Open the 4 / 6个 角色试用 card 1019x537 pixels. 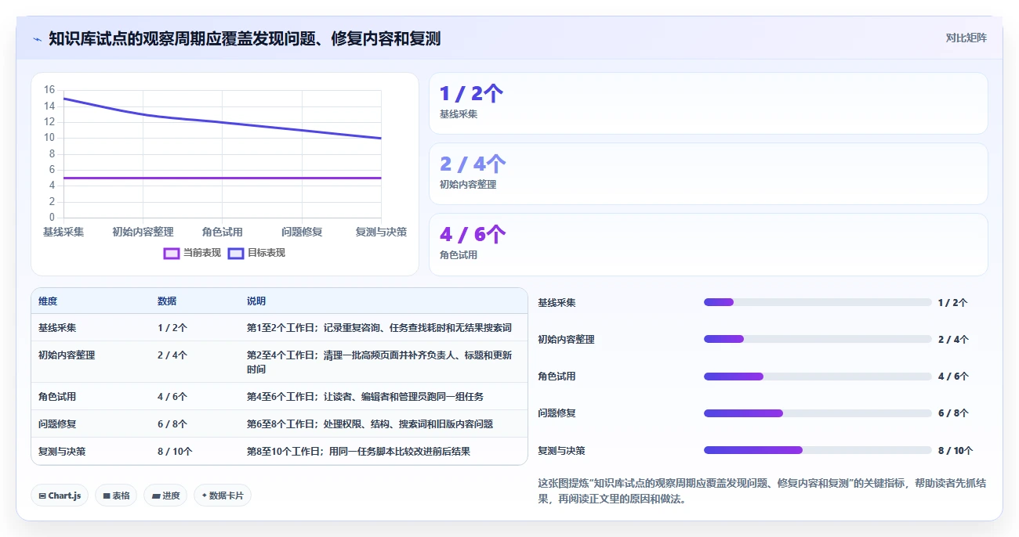click(x=708, y=244)
